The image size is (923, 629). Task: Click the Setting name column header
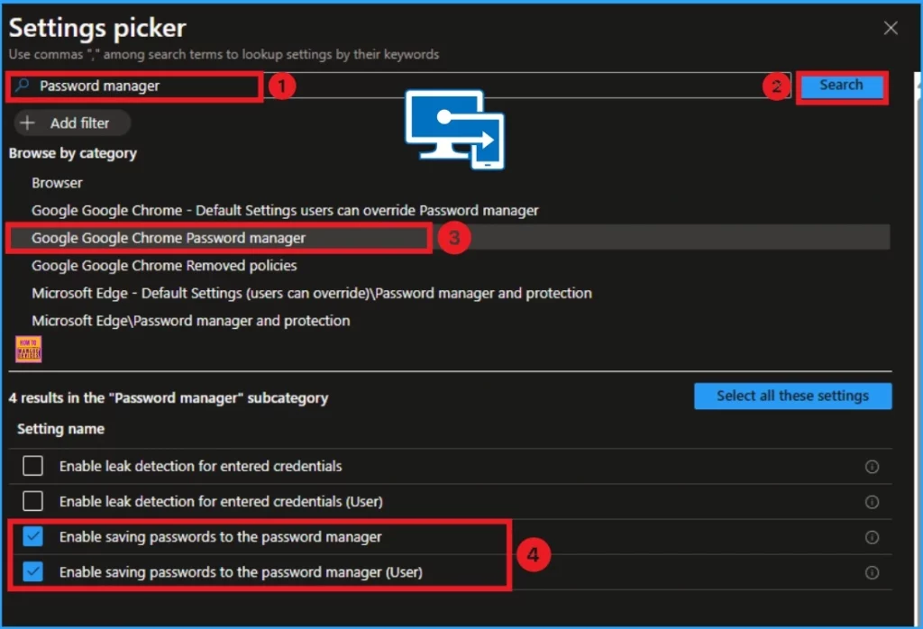(60, 429)
